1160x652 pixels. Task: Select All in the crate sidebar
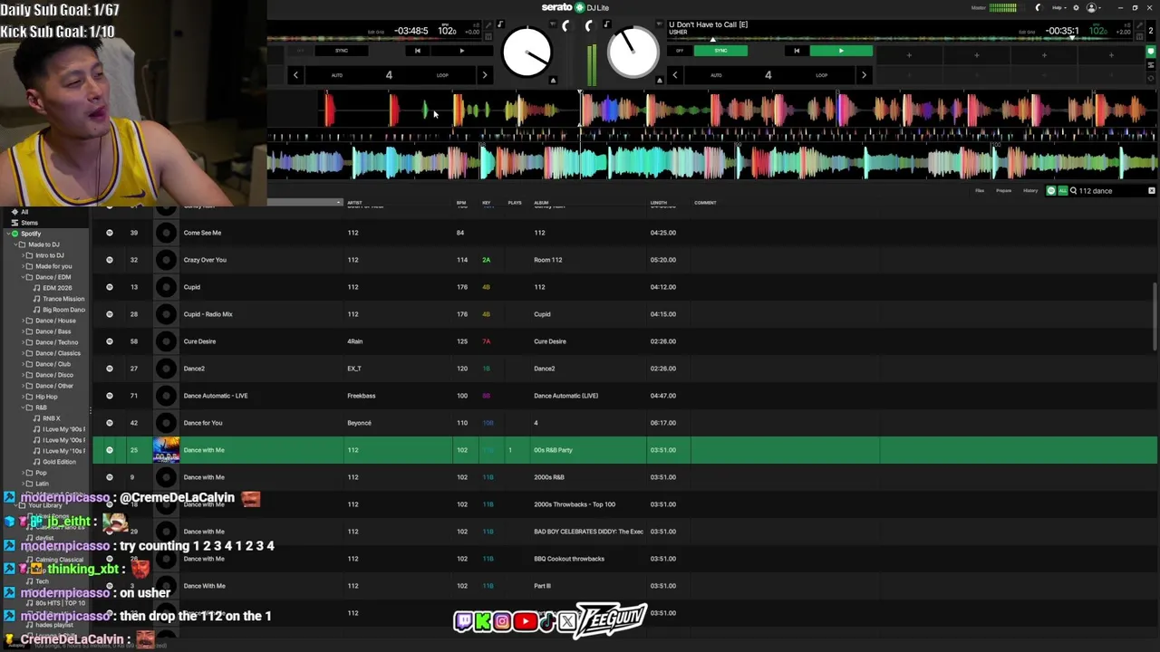point(24,212)
